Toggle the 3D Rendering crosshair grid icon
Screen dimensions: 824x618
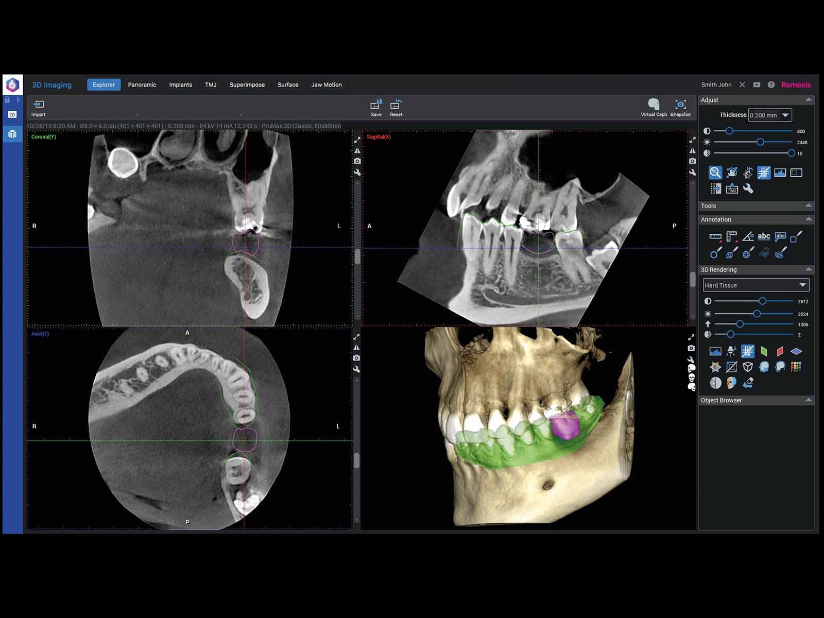(x=748, y=351)
